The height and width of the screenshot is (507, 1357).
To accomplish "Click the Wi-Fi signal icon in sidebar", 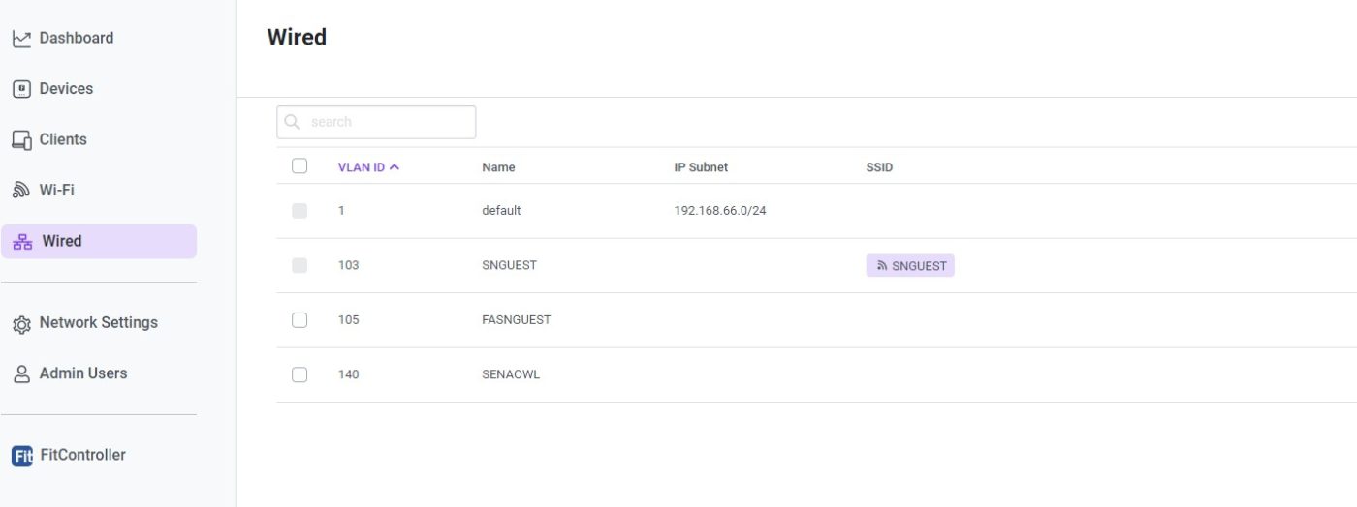I will (21, 191).
